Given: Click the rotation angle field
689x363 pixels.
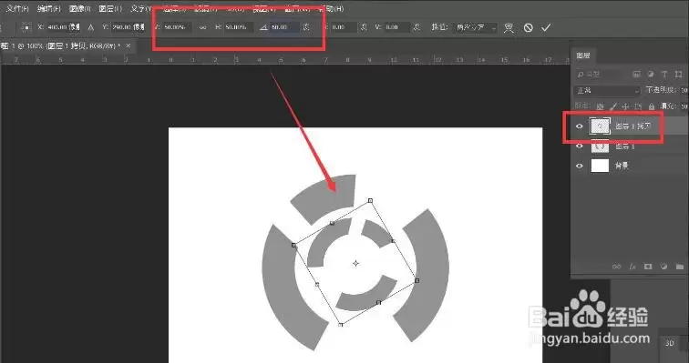Looking at the screenshot, I should (284, 27).
